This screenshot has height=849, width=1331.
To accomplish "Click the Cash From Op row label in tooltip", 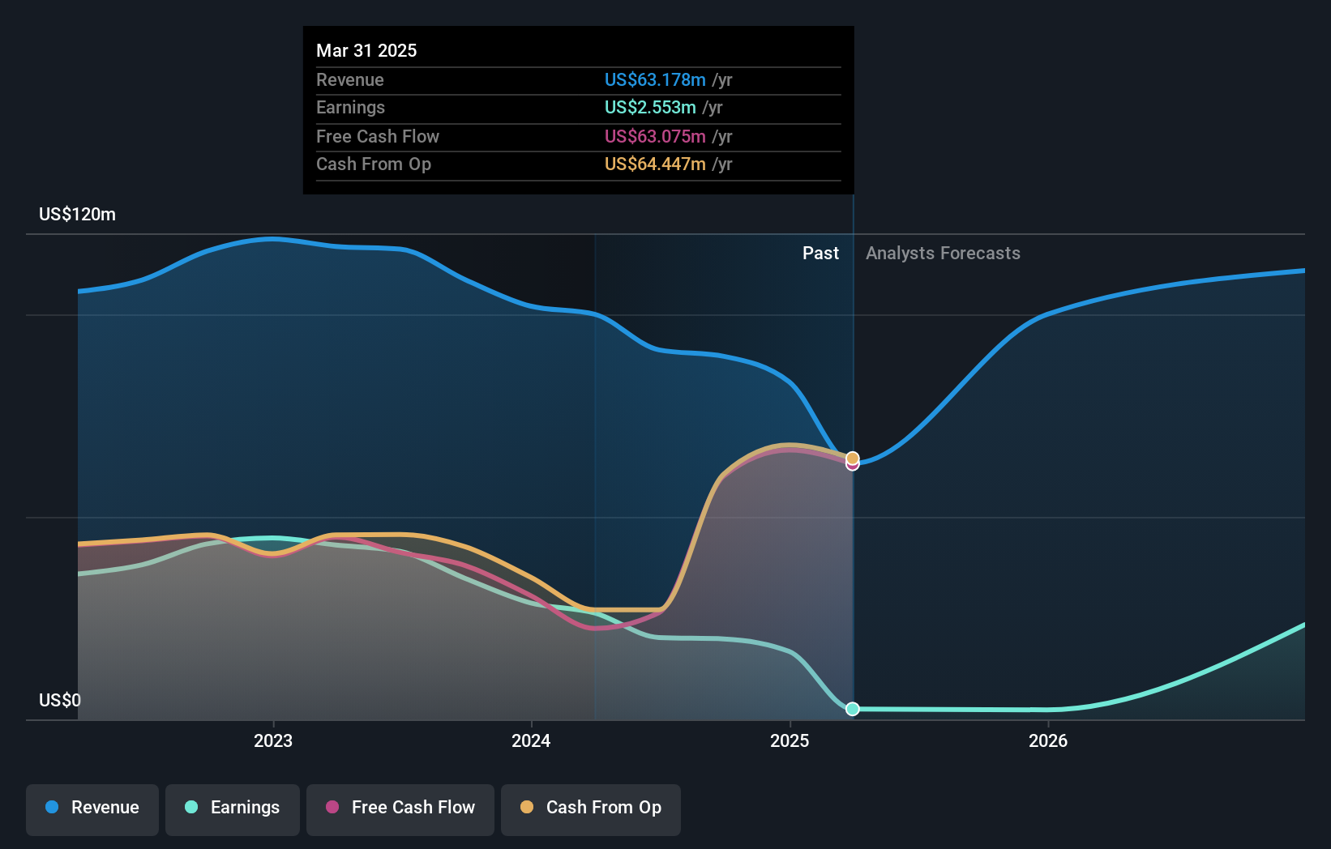I will click(x=374, y=164).
